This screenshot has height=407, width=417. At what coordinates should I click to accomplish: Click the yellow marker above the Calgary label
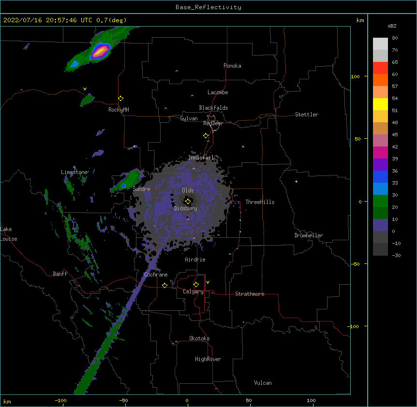196,285
